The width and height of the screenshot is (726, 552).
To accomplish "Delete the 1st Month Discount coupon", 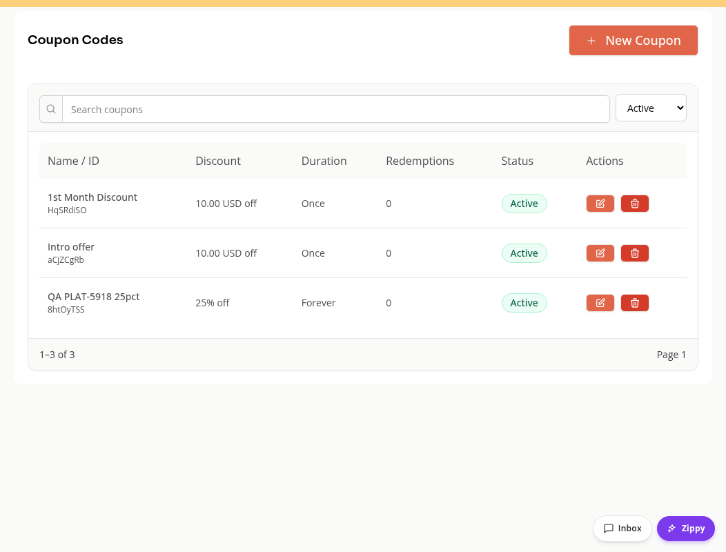I will coord(635,204).
